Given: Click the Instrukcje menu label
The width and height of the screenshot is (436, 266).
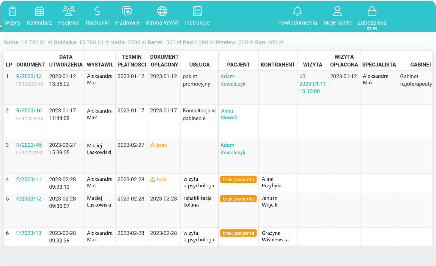Looking at the screenshot, I should (x=197, y=23).
